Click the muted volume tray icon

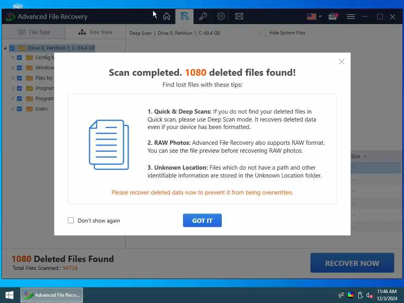tap(370, 295)
